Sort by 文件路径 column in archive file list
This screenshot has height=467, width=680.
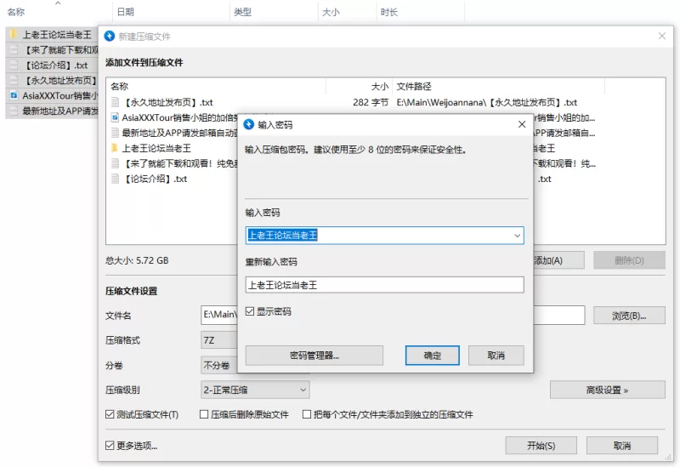click(x=498, y=87)
